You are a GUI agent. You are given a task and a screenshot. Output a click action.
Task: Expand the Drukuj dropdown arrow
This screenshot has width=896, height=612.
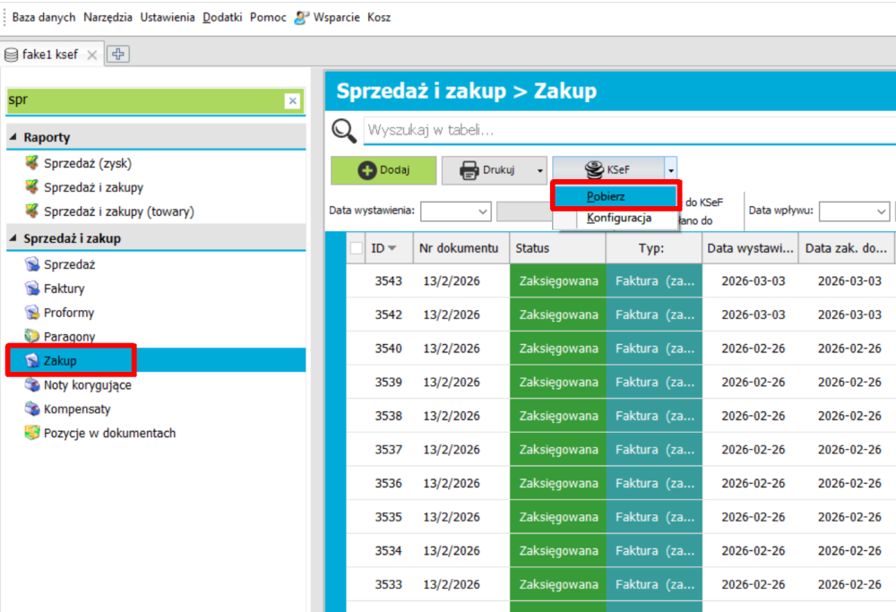(x=539, y=170)
